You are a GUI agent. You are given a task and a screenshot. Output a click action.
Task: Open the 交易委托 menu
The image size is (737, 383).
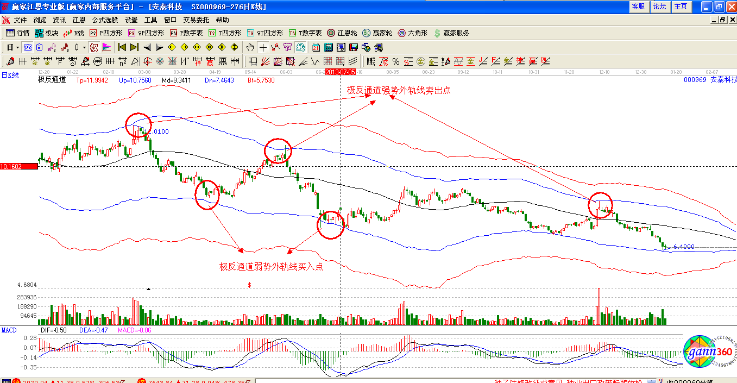point(196,20)
